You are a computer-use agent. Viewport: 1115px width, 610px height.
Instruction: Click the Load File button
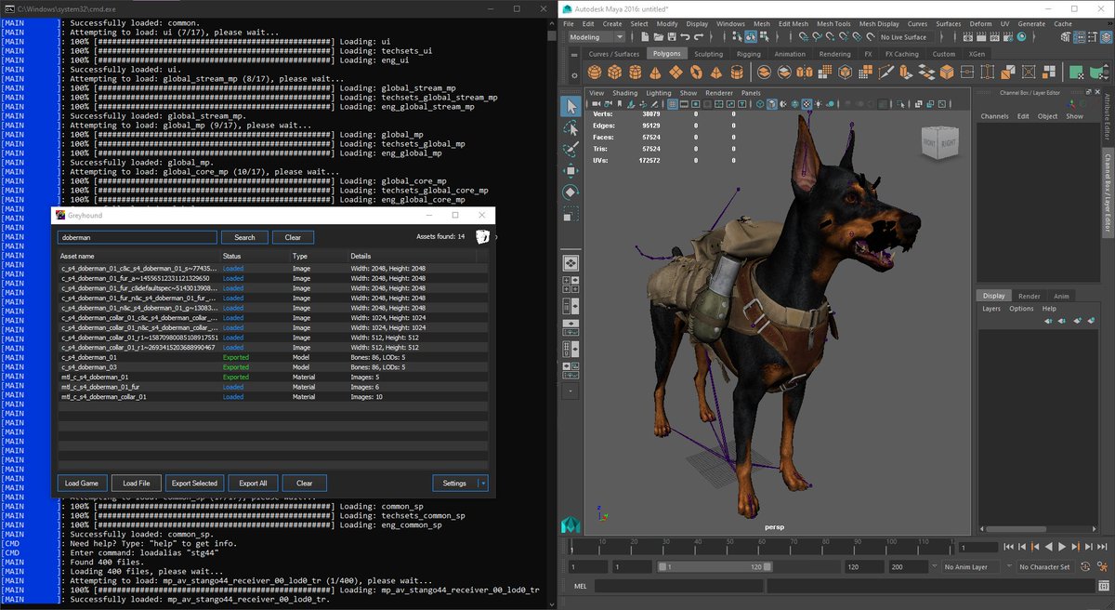point(136,483)
